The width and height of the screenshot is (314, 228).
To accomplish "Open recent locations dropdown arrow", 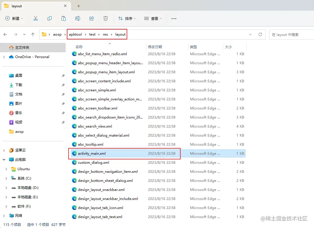I will point(24,34).
